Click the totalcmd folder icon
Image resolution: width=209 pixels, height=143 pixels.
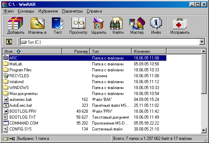click(x=6, y=81)
